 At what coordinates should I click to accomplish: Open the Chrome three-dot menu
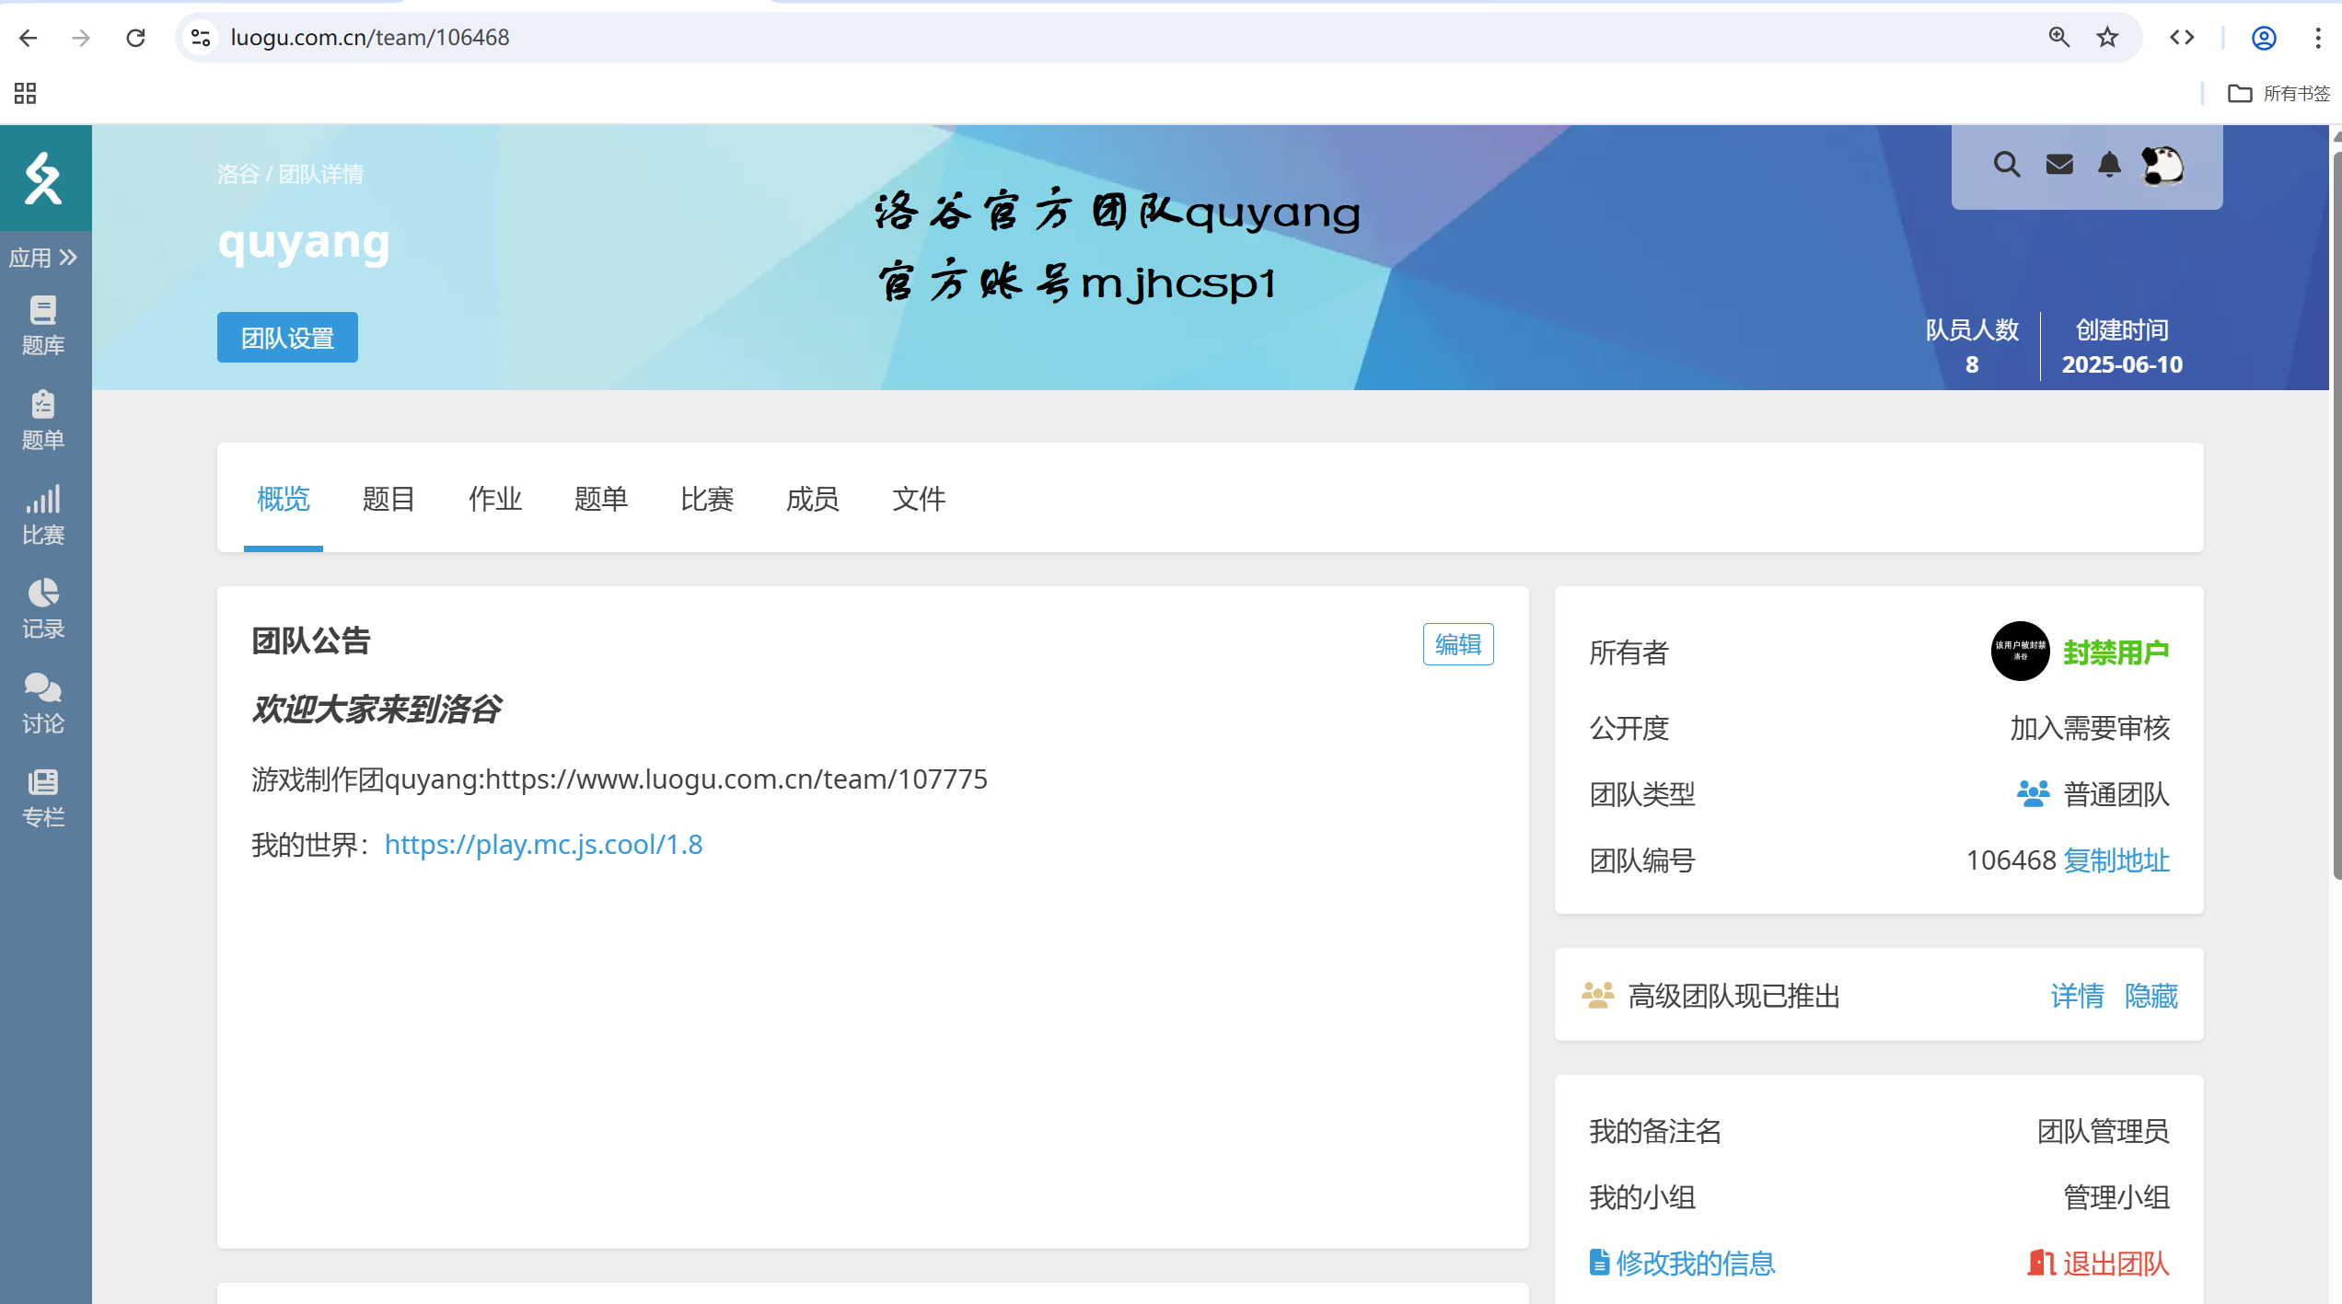(x=2317, y=38)
